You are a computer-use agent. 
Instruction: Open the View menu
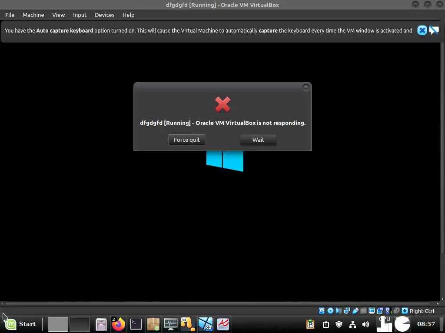click(x=59, y=15)
